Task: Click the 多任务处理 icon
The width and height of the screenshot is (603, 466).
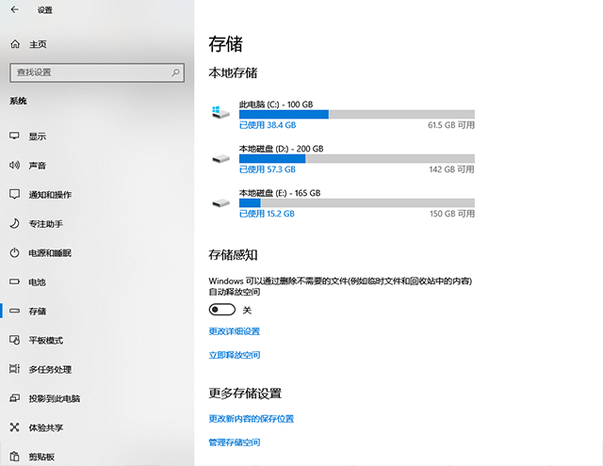Action: click(x=15, y=369)
